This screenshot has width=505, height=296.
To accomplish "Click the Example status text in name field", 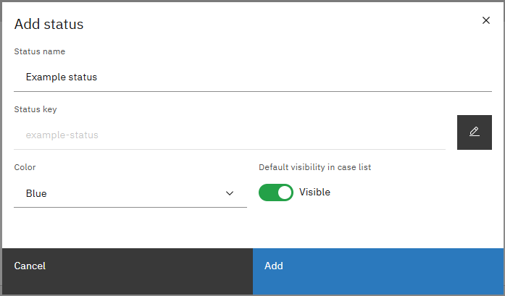I will (x=62, y=77).
